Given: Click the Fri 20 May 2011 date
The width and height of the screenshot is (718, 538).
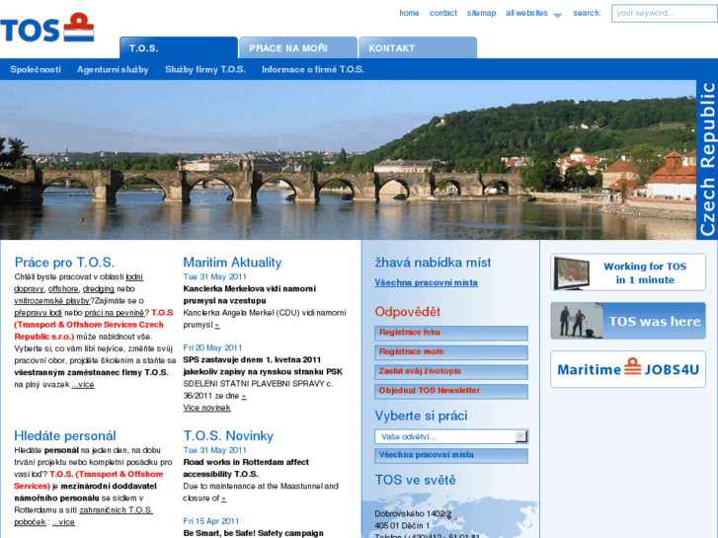Looking at the screenshot, I should [x=212, y=348].
